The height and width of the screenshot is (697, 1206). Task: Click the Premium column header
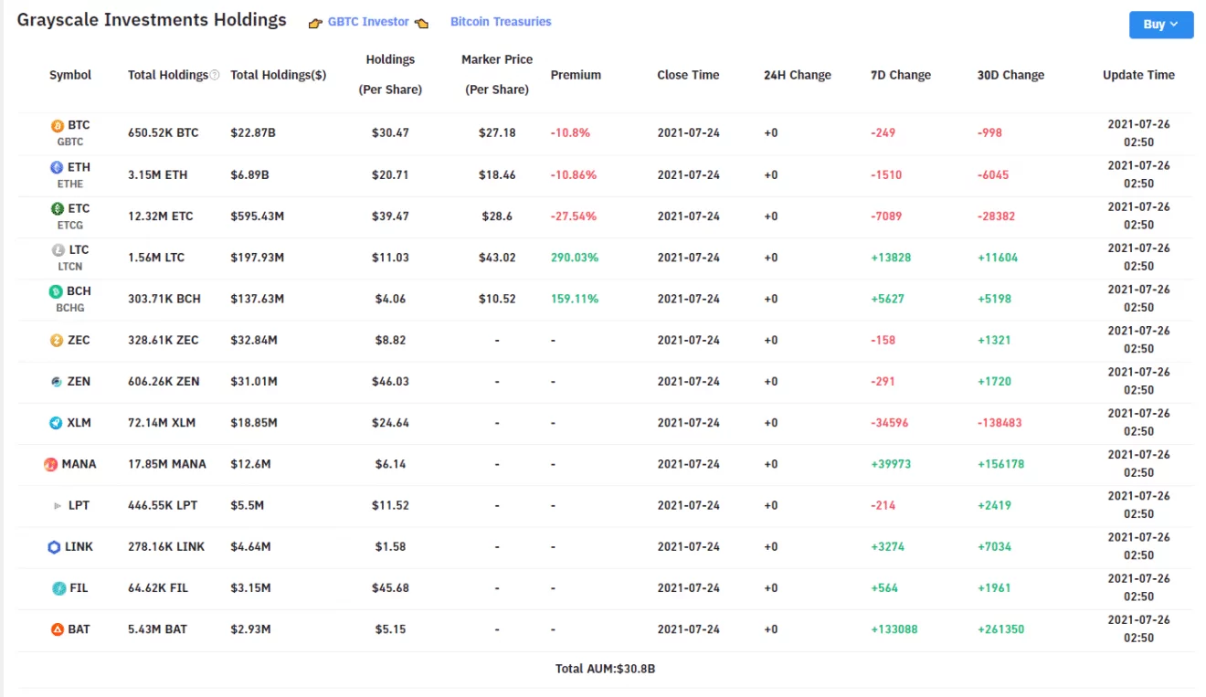(576, 75)
